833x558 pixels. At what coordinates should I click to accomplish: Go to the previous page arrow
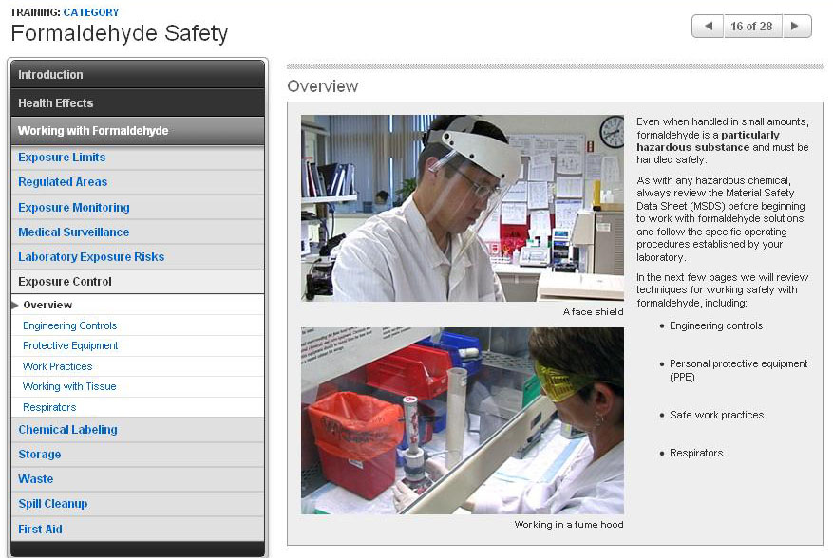click(x=708, y=27)
